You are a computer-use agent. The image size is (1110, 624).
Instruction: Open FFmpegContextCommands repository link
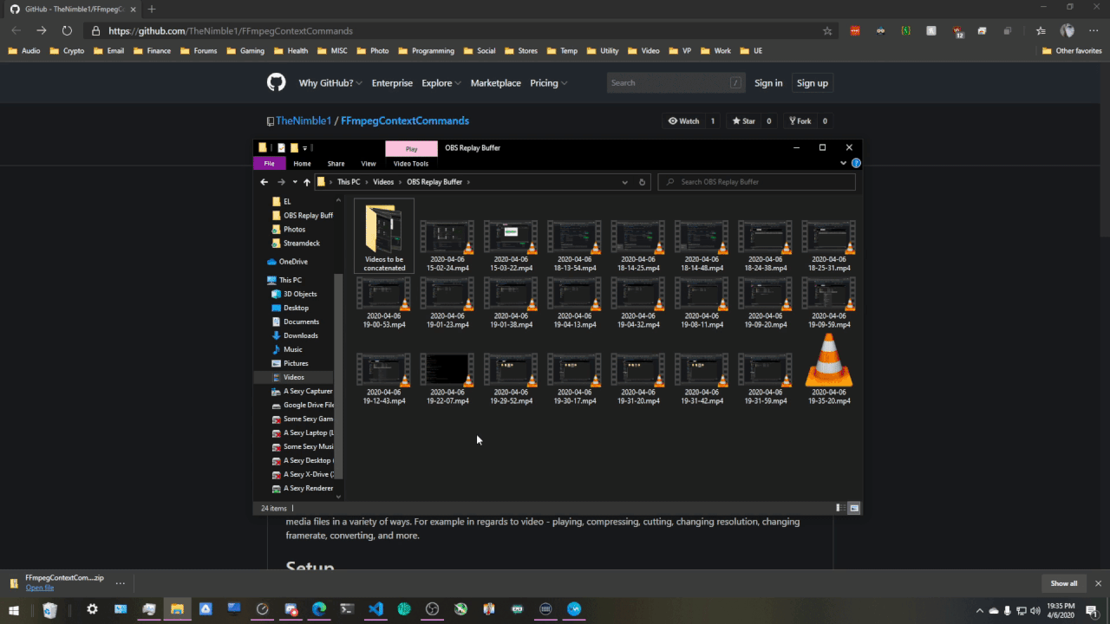405,121
